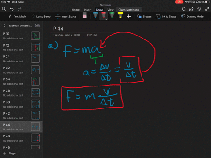The width and height of the screenshot is (211, 158).
Task: Pick the blue pen
Action: click(95, 15)
